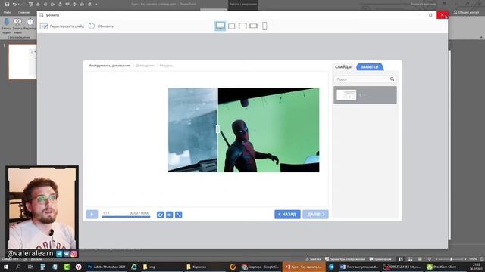The width and height of the screenshot is (485, 272).
Task: Close the Просмотр preview window
Action: [x=443, y=15]
